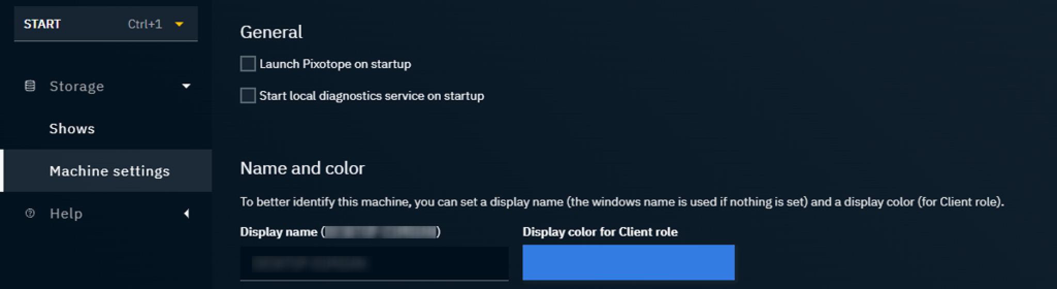Click the 'Launch Pixotope on startup' label
Screen dimensions: 1057x289
(335, 64)
